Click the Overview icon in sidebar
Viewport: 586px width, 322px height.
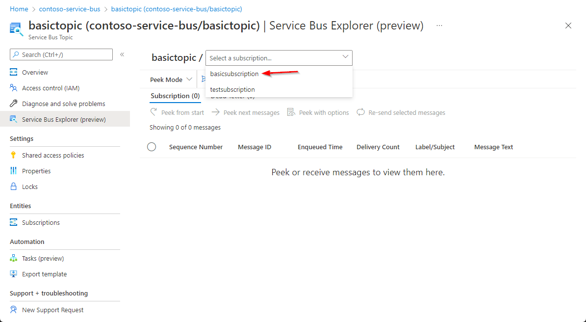pyautogui.click(x=13, y=72)
